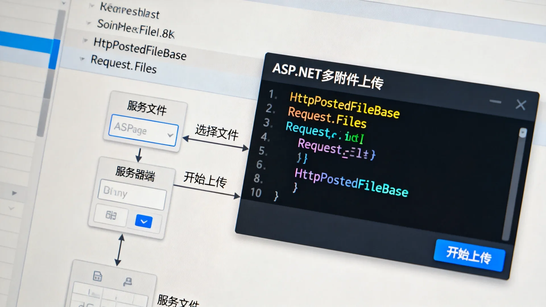Screen dimensions: 546x307
Task: Click the blue 开始上传 button
Action: [x=469, y=255]
